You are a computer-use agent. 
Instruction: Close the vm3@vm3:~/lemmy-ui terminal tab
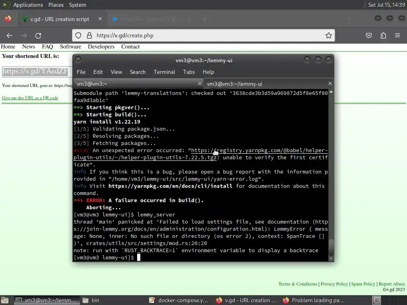click(330, 83)
